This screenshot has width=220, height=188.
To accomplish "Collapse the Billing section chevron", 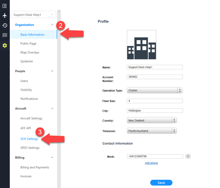I will 52,157.
